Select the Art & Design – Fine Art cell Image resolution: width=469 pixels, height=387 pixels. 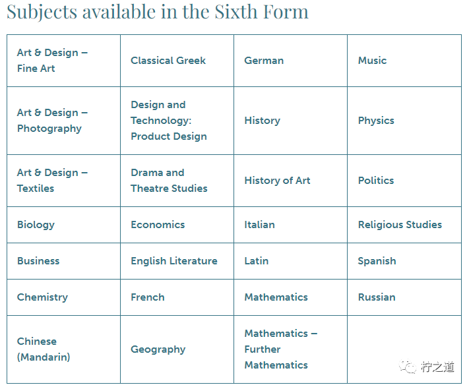[x=52, y=61]
